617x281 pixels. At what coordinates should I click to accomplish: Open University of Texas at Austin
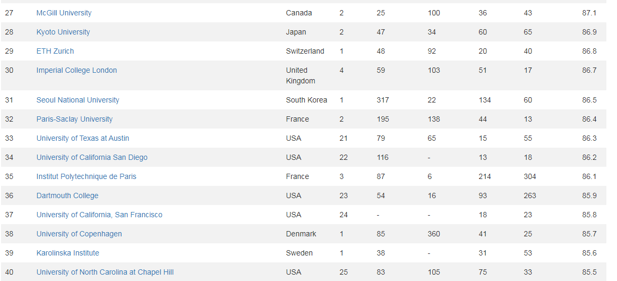point(82,138)
